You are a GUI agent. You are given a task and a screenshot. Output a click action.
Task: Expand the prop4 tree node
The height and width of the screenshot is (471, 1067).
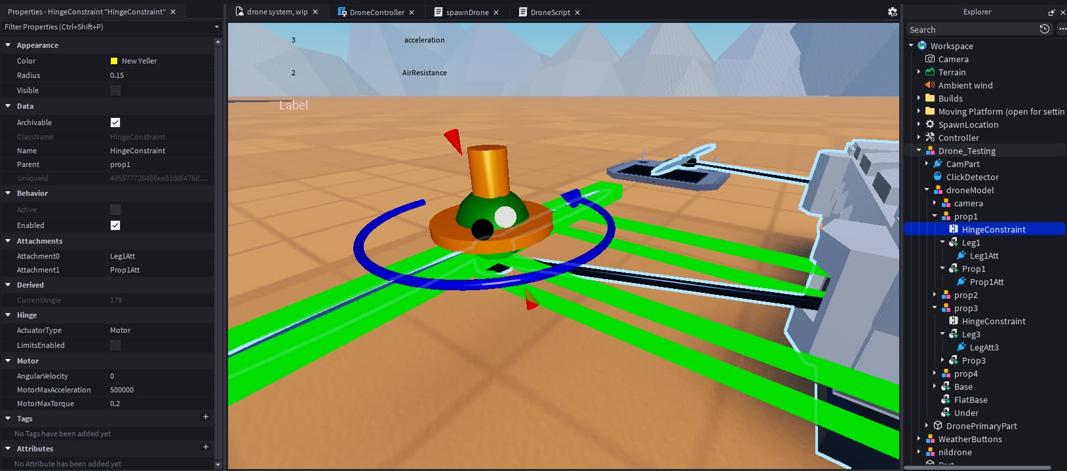[935, 373]
